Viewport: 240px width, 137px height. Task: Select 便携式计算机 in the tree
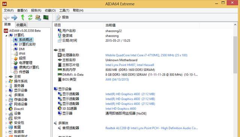(29, 67)
